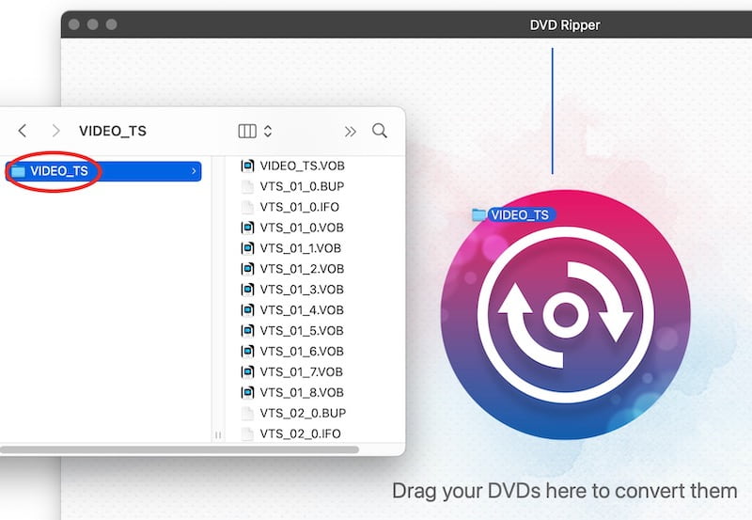This screenshot has height=520, width=752.
Task: Select VTS_01_0.IFO file
Action: coord(300,207)
